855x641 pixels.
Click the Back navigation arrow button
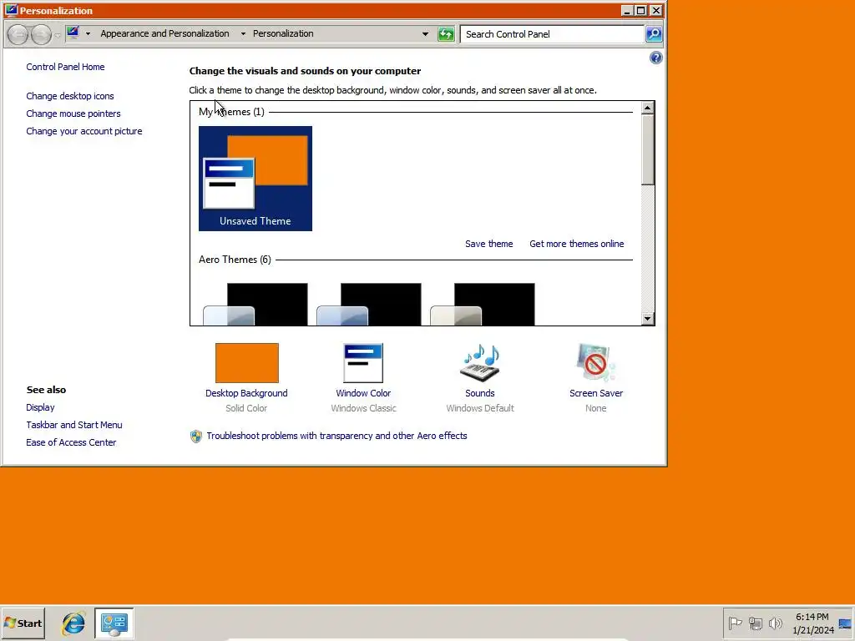click(18, 34)
